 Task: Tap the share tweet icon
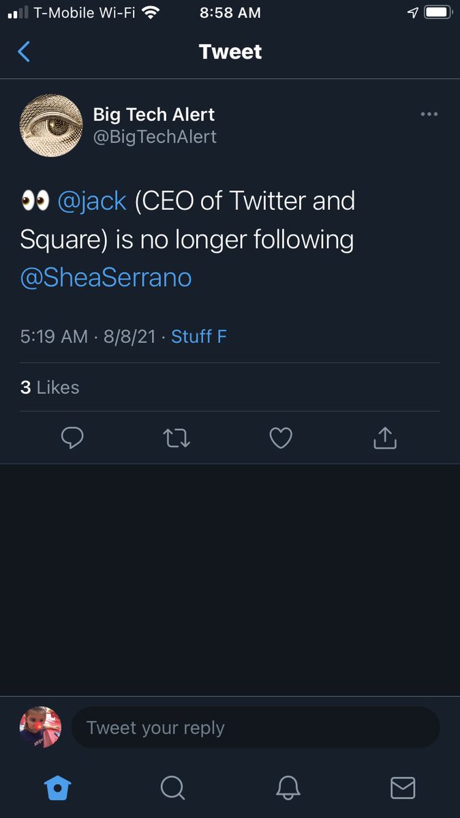pyautogui.click(x=385, y=438)
